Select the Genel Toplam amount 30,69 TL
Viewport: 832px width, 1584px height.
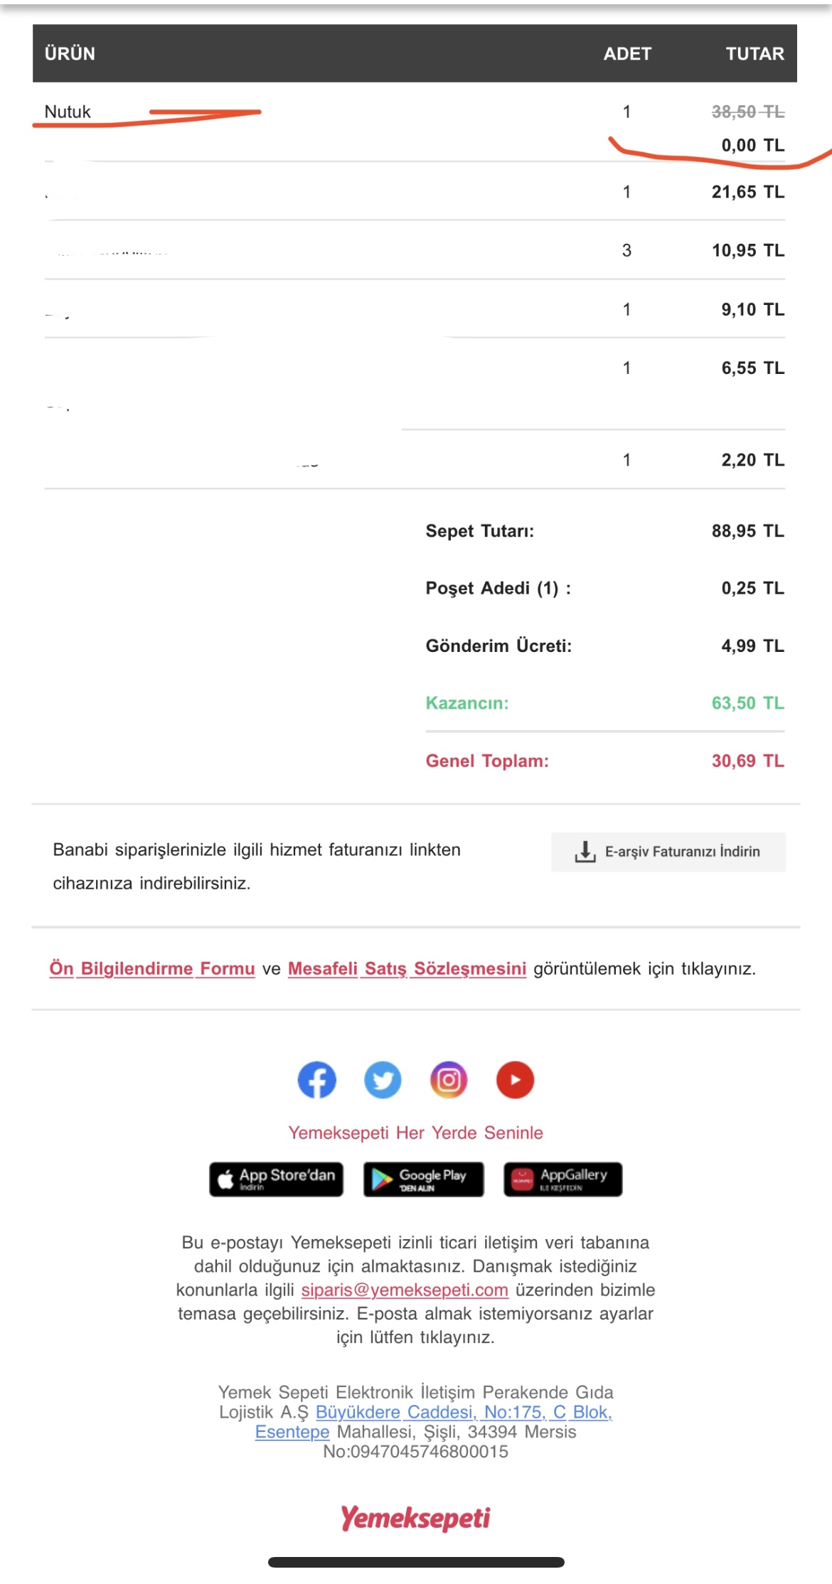coord(747,761)
